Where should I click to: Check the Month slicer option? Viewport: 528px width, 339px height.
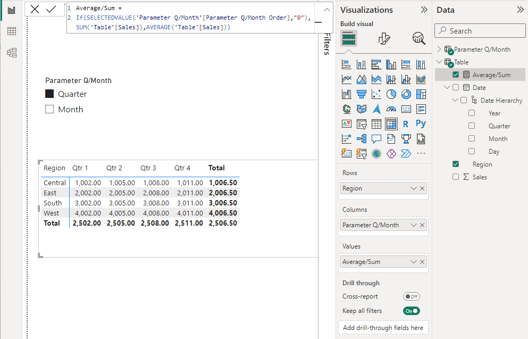(49, 109)
